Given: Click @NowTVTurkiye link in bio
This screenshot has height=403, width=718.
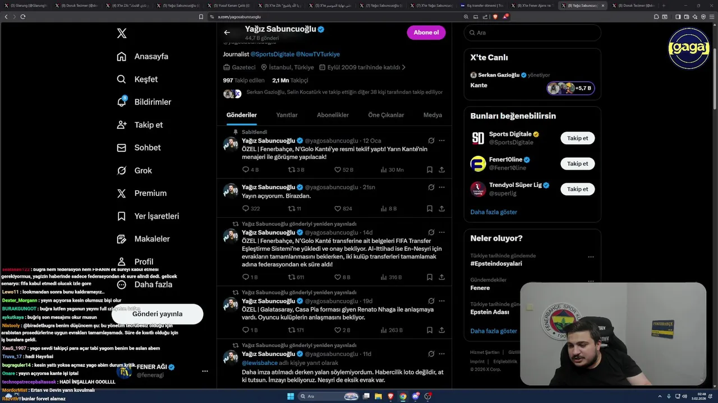Looking at the screenshot, I should (x=317, y=54).
